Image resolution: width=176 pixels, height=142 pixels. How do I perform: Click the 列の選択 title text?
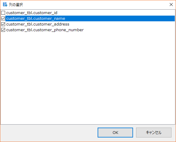16,5
